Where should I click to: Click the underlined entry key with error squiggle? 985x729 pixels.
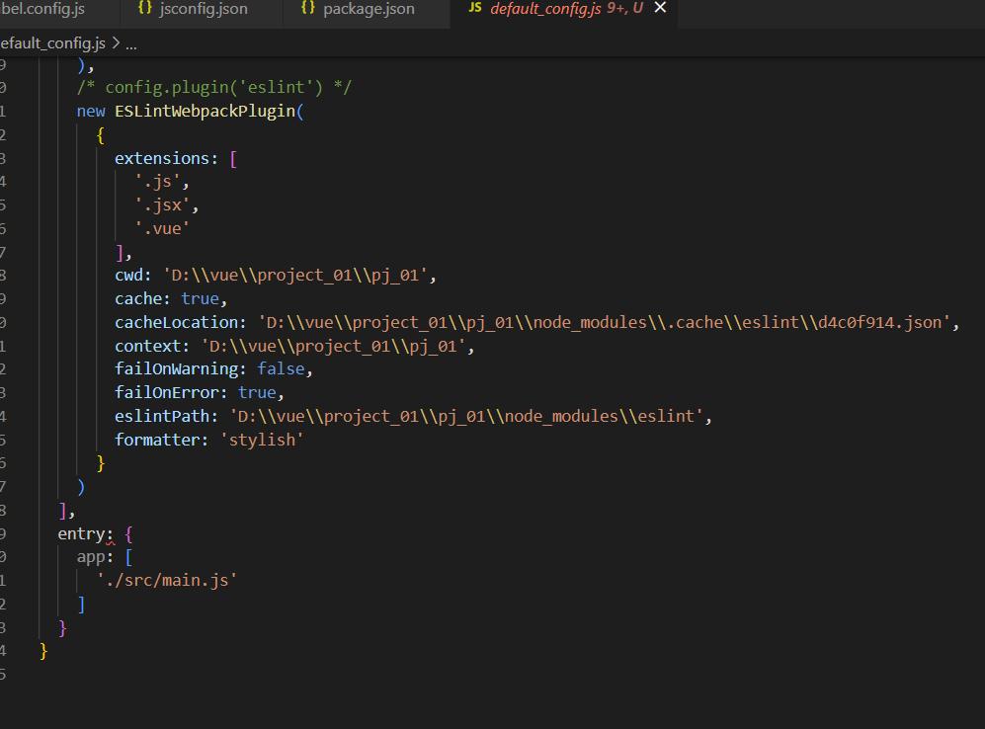pyautogui.click(x=85, y=534)
